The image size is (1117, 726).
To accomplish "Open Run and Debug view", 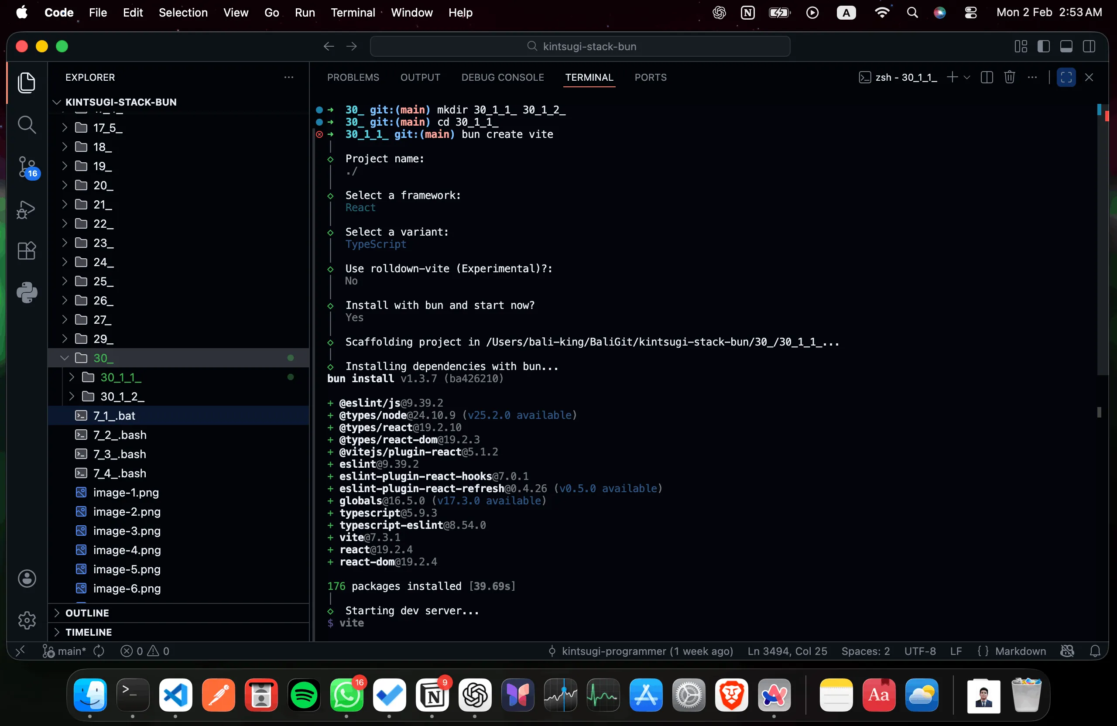I will click(26, 209).
